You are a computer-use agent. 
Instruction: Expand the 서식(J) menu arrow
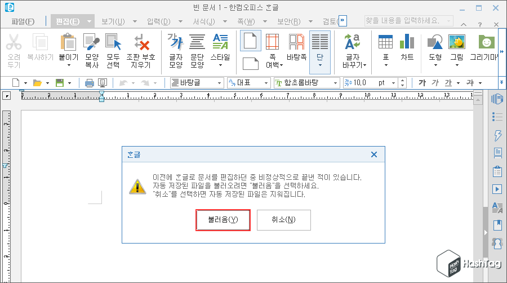[225, 21]
